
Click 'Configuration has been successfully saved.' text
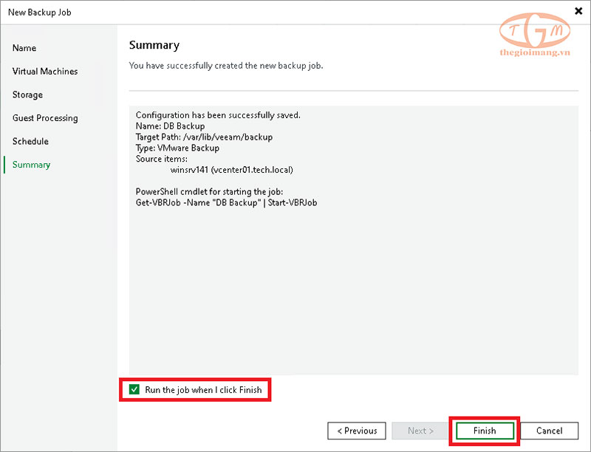coord(218,115)
